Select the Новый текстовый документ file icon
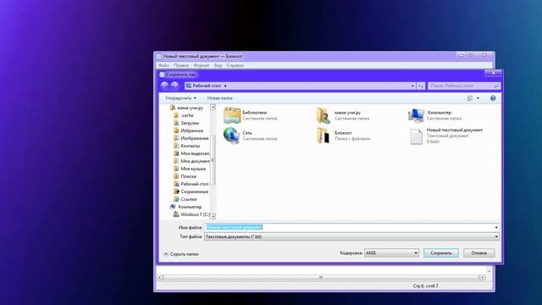This screenshot has height=305, width=542. pos(416,136)
